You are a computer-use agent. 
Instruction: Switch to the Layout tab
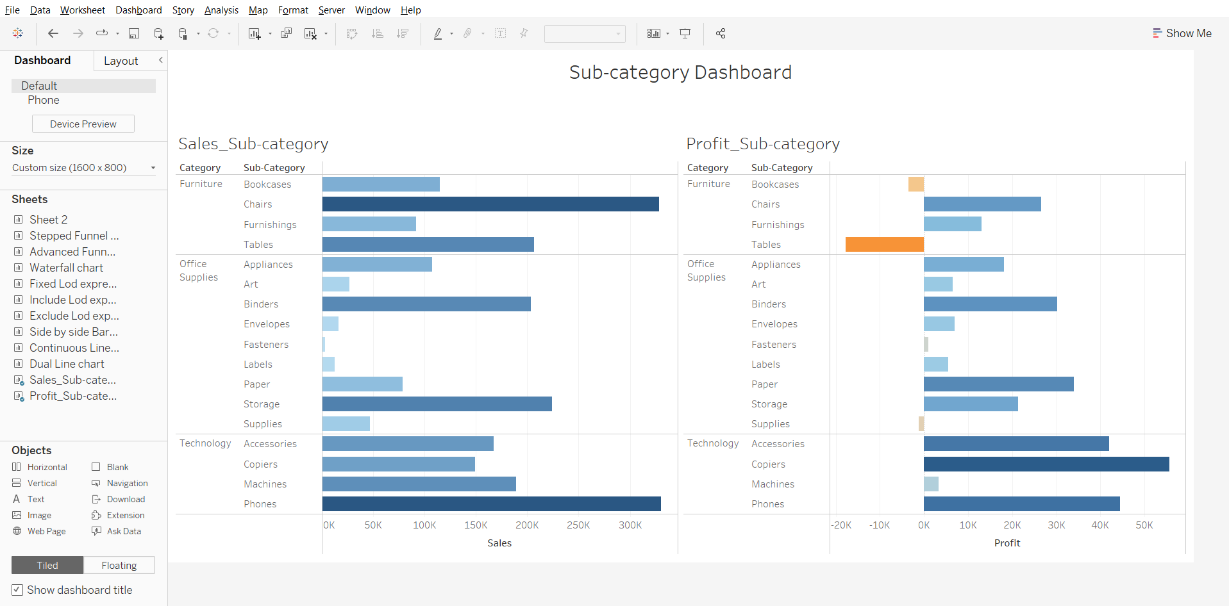[121, 61]
